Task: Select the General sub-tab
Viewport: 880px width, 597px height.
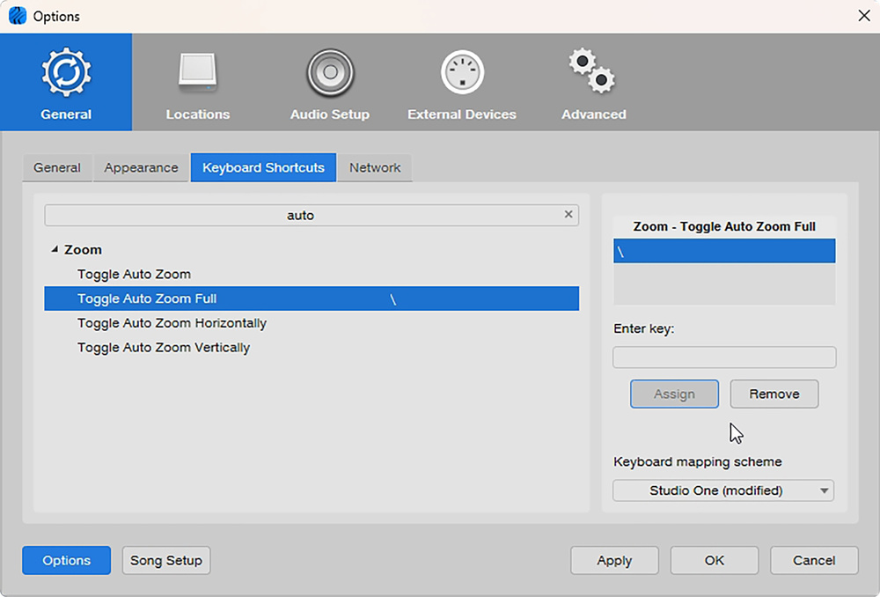Action: tap(57, 167)
